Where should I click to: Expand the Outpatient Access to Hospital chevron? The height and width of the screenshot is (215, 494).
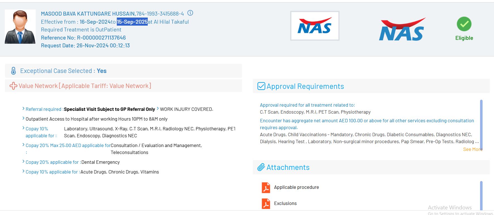[23, 119]
